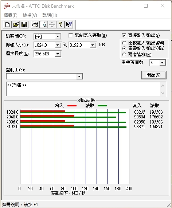This screenshot has width=172, height=208.
Task: Click read value 176602
Action: (156, 117)
